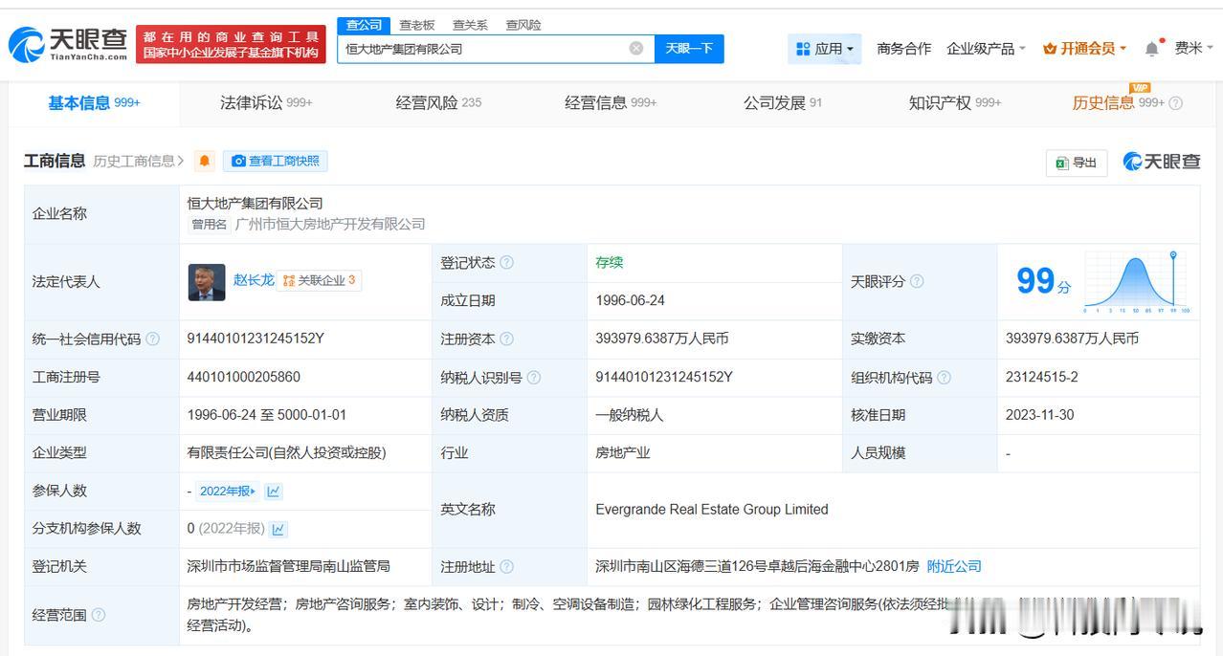Open legal representative 赵长龙 photo

[207, 282]
